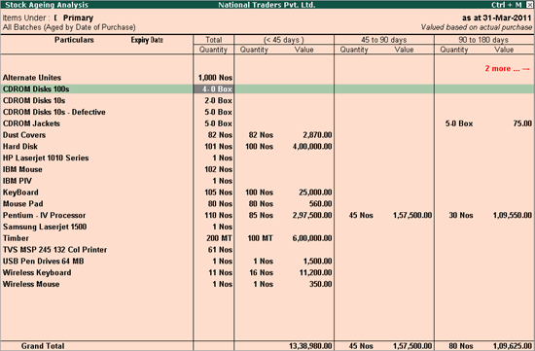This screenshot has width=535, height=351.
Task: Show the '2 more ...' columns
Action: coord(508,69)
